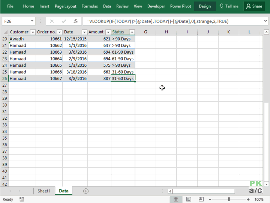Click the Select All corner triangle

(5, 32)
